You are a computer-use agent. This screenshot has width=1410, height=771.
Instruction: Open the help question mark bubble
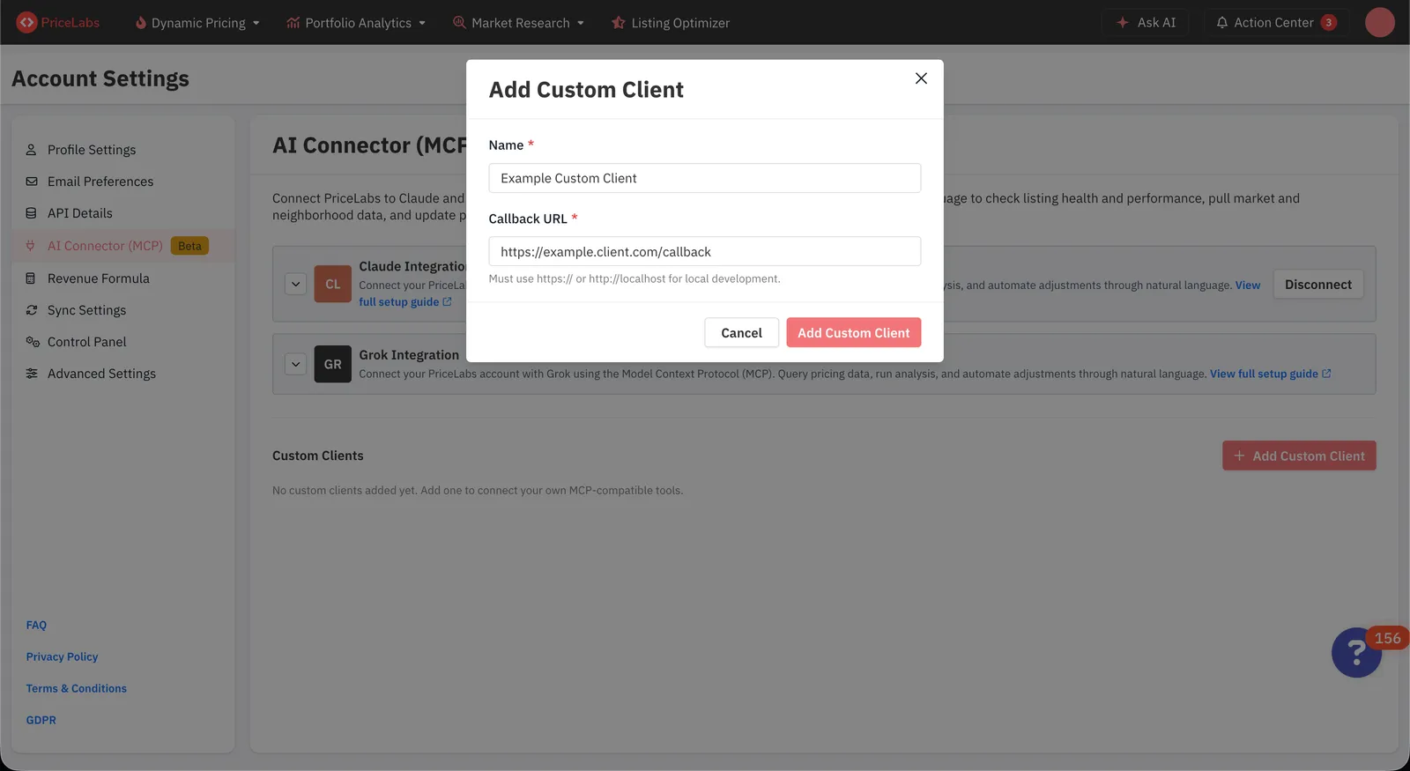click(x=1356, y=653)
